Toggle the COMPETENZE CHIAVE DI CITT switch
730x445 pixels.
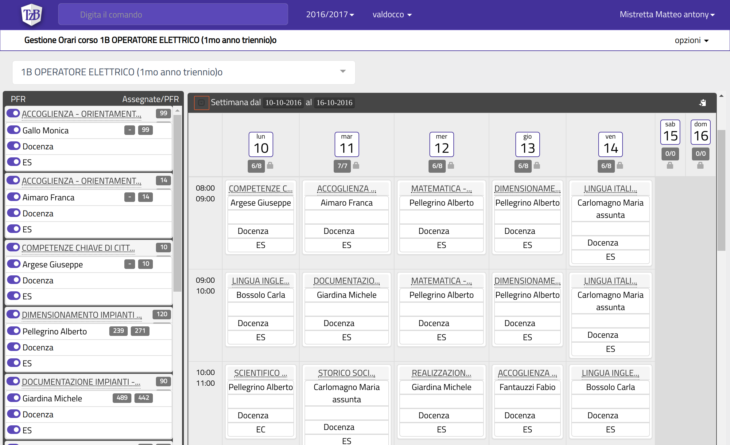[x=14, y=247]
